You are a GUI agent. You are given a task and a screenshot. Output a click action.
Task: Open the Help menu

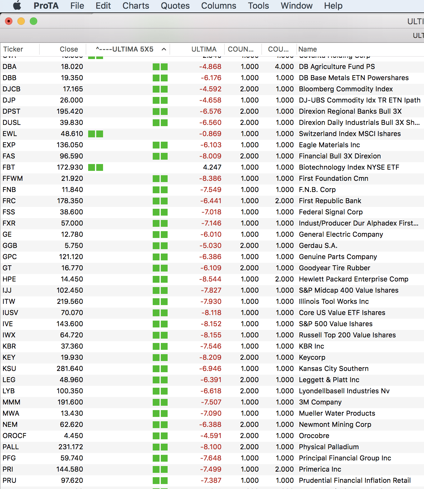tap(333, 6)
